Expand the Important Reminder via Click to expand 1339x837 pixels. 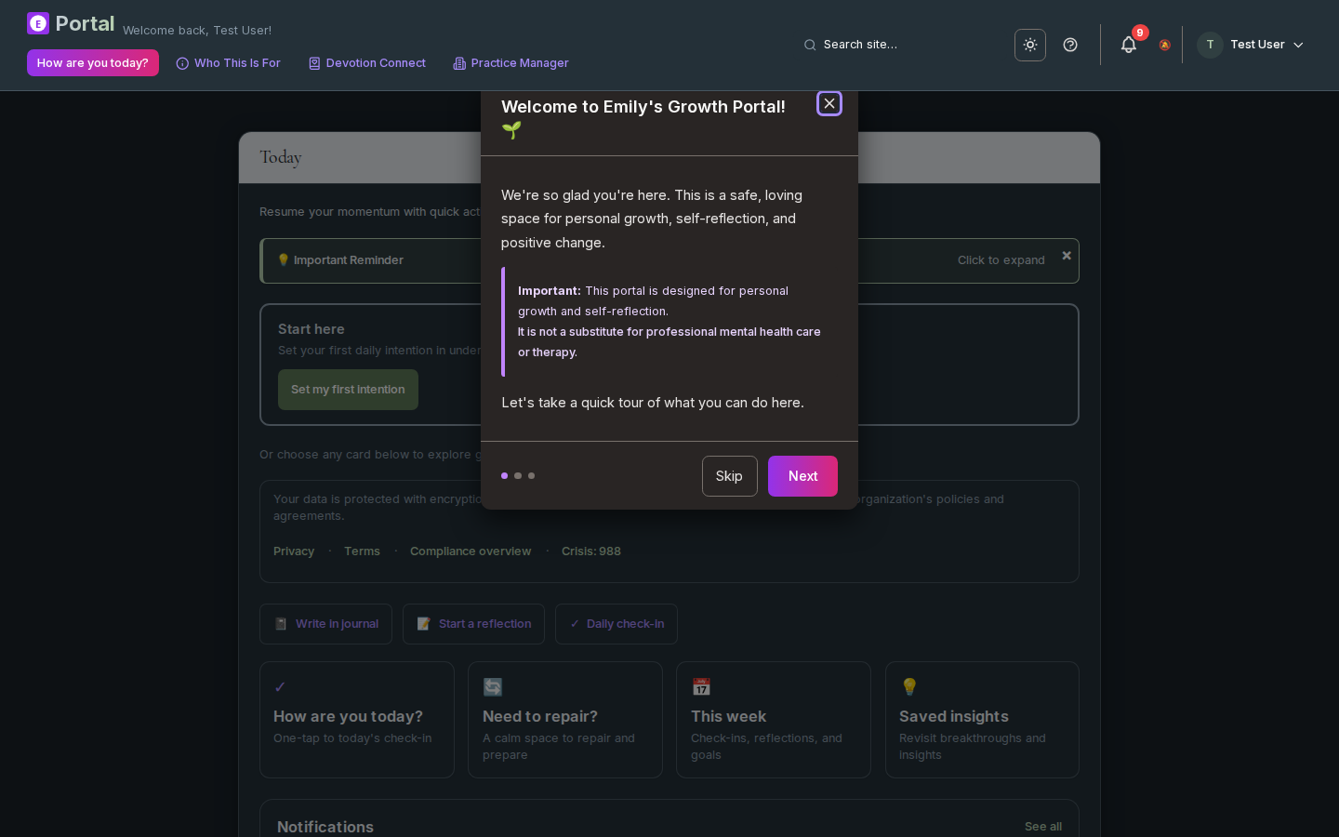(x=1001, y=260)
